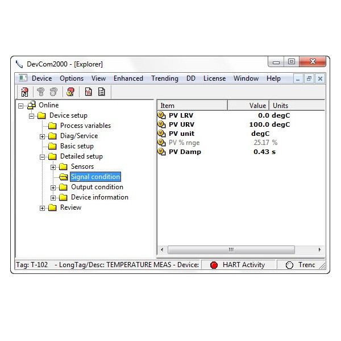
Task: Open the Options menu
Action: 72,78
